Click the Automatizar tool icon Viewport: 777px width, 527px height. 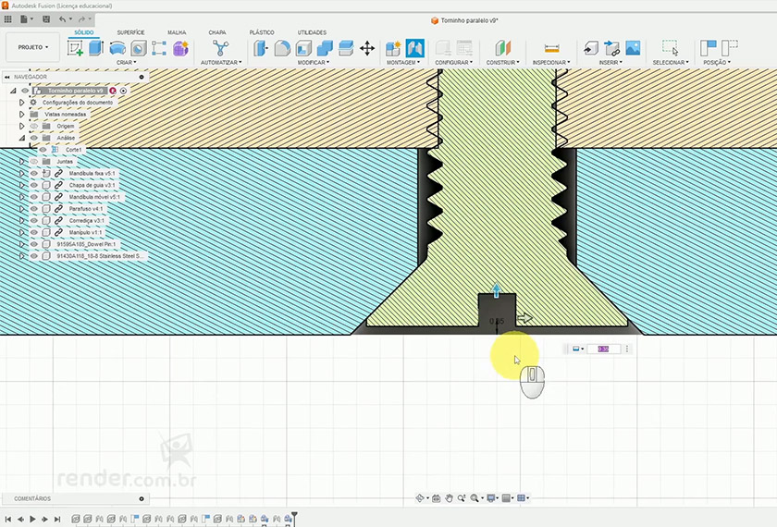click(219, 48)
